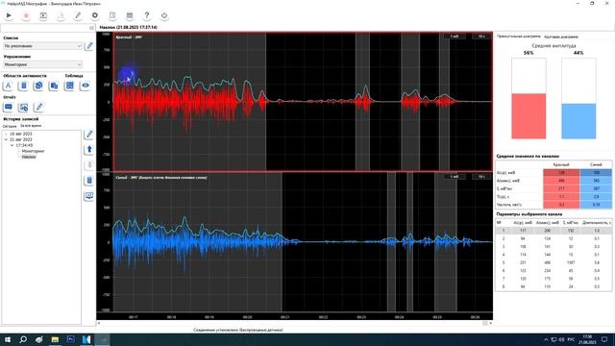The width and height of the screenshot is (615, 346).
Task: Open 'Прямоугольная диаграмма' tab
Action: point(519,37)
